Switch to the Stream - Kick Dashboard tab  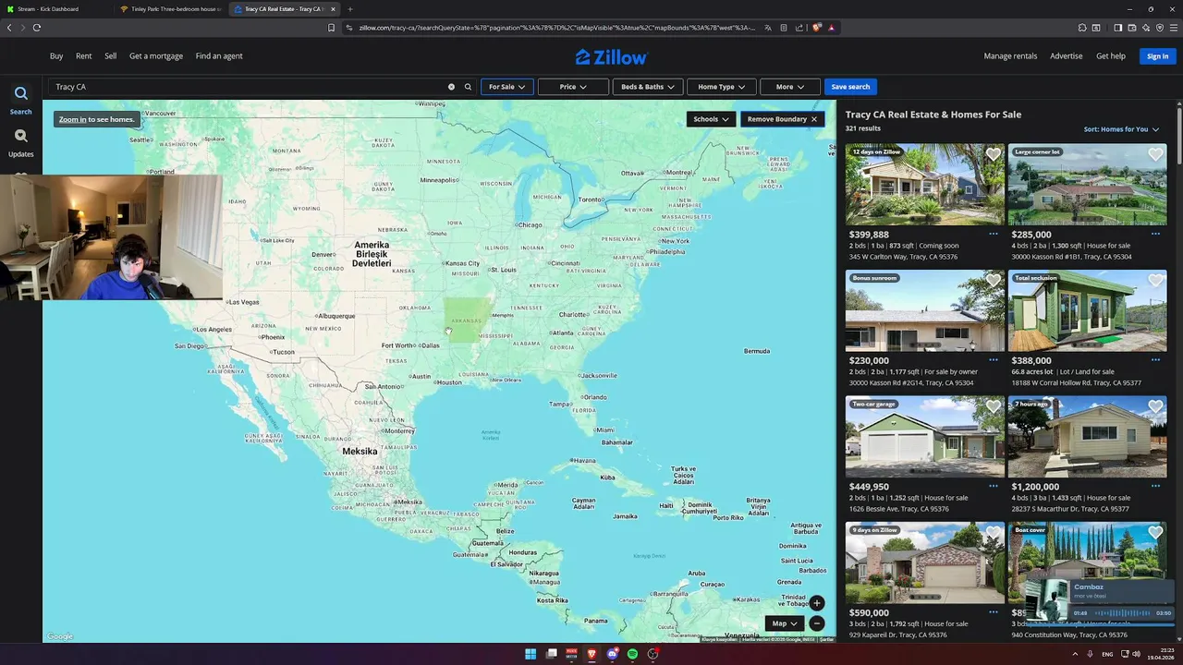55,9
